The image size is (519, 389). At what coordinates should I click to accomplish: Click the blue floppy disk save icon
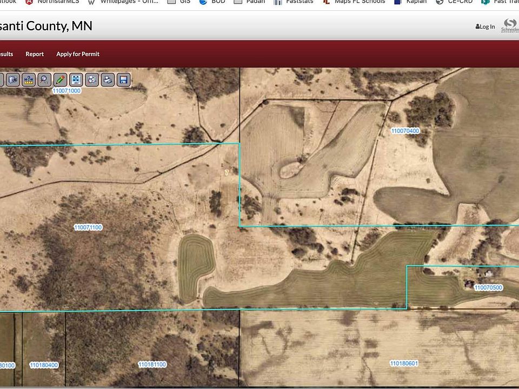[x=123, y=80]
